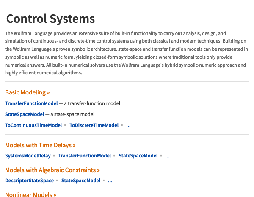Open the ToContinuousTimeModel link
The image size is (254, 197).
[33, 125]
